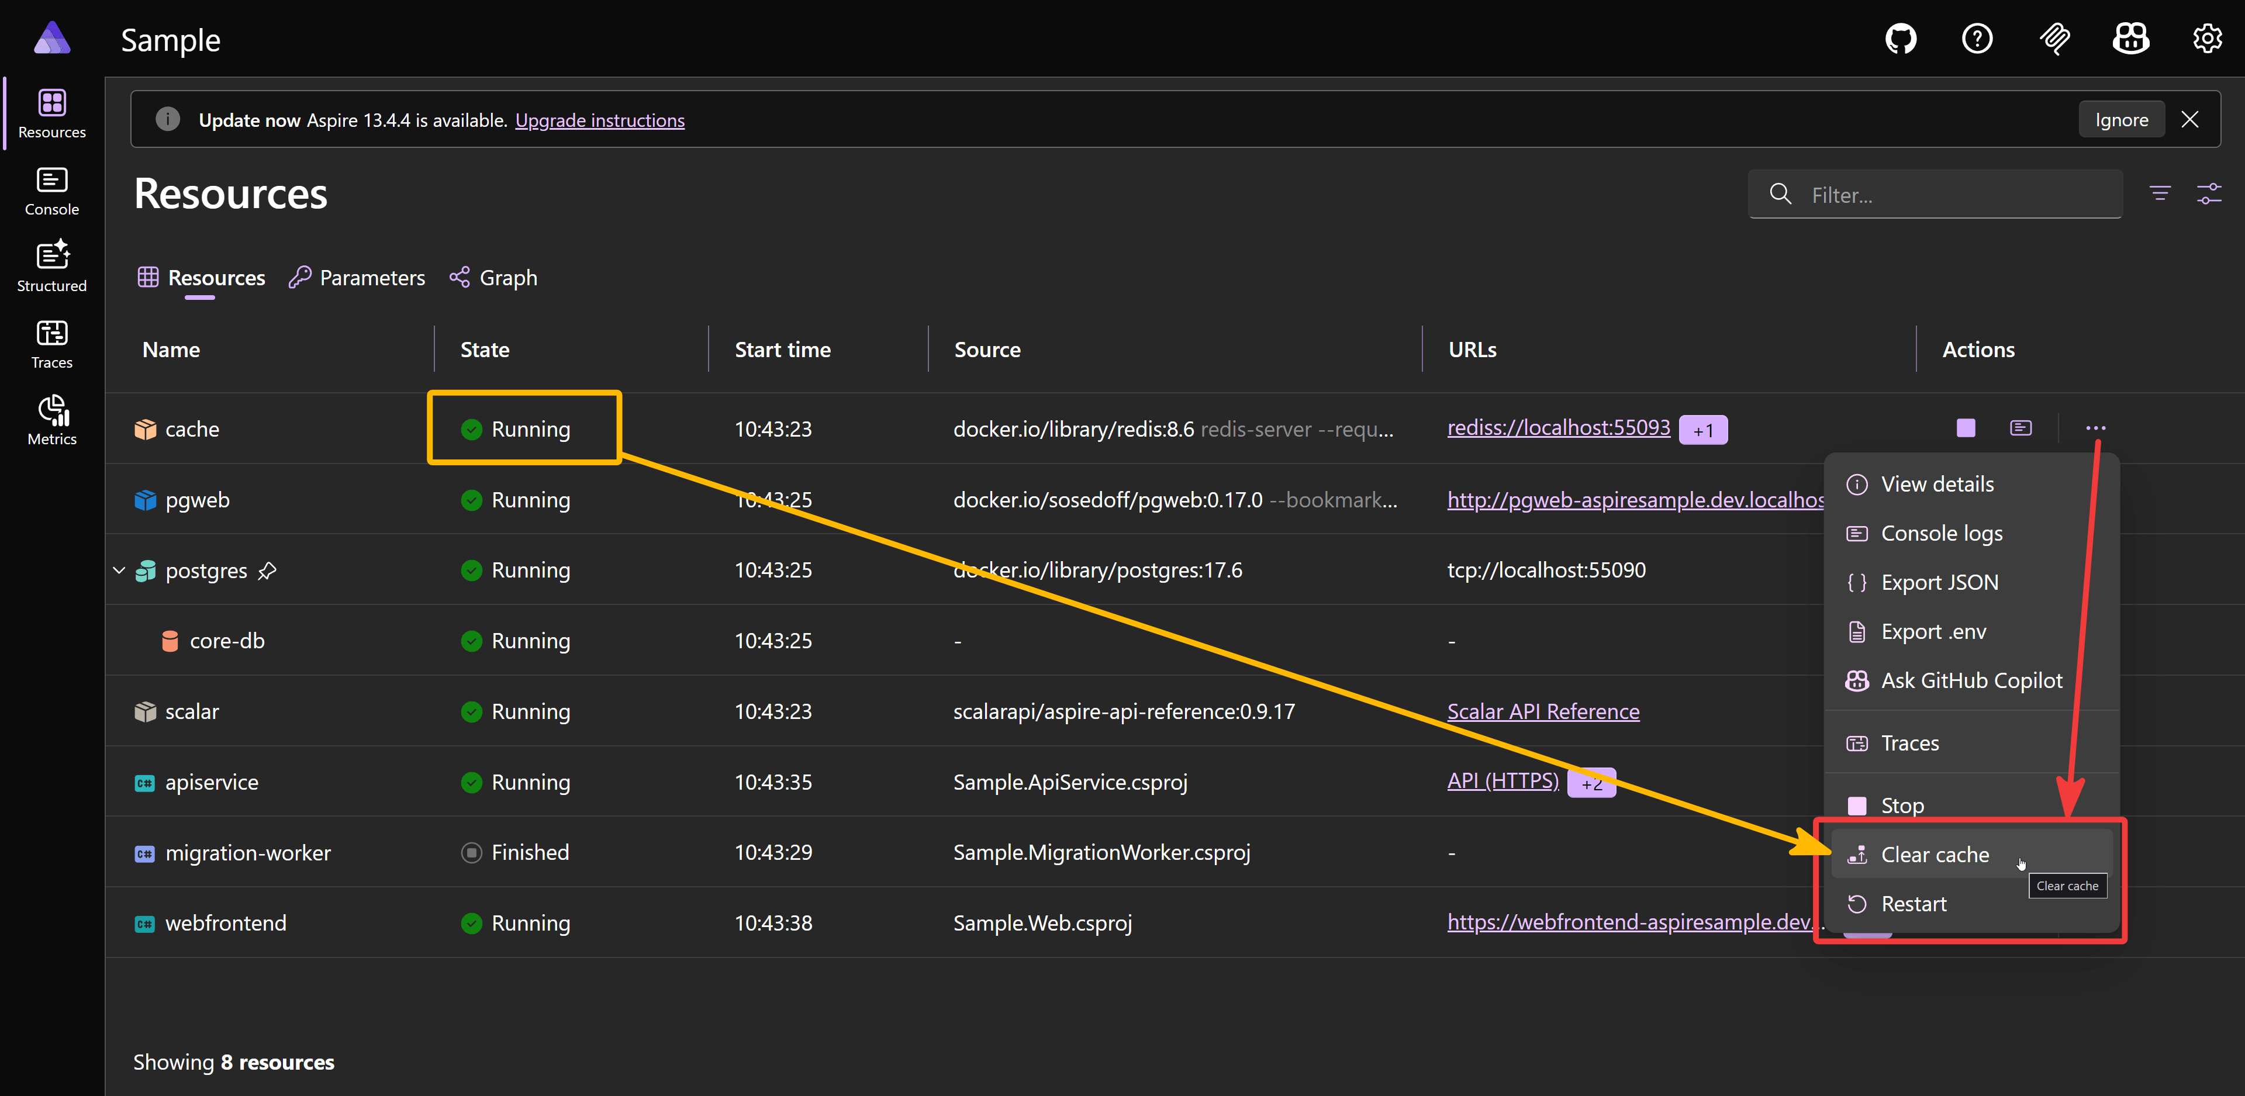Screen dimensions: 2245x1096
Task: Click tcp://localhost:55090 in postgres row
Action: (x=1546, y=571)
